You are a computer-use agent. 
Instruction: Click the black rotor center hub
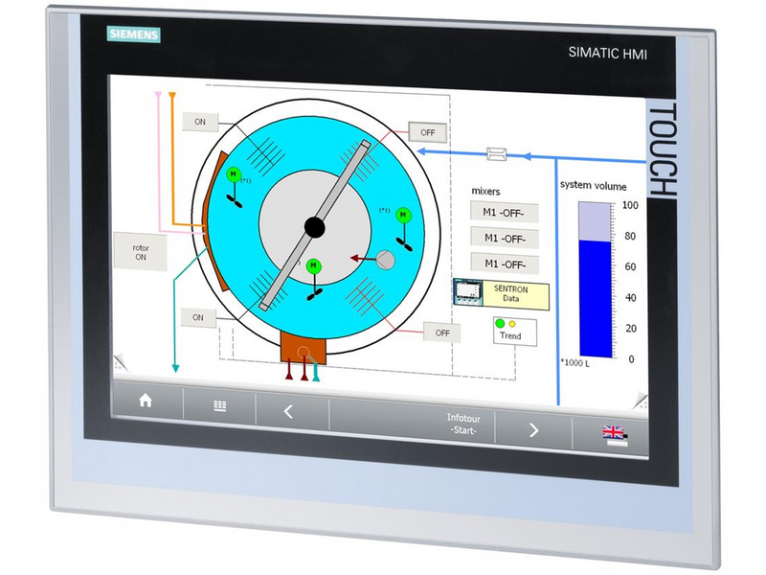pos(315,227)
